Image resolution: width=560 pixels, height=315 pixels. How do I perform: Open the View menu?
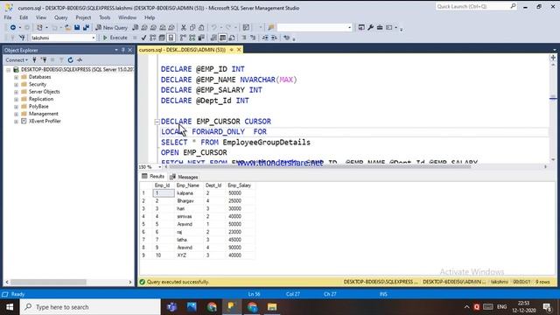[41, 17]
